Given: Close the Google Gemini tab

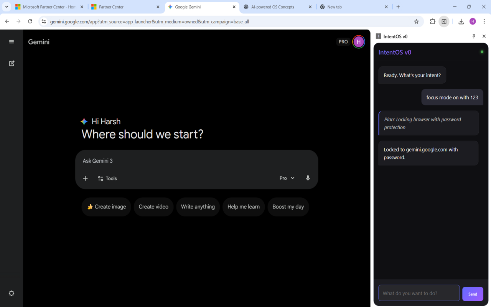Looking at the screenshot, I should click(x=234, y=7).
